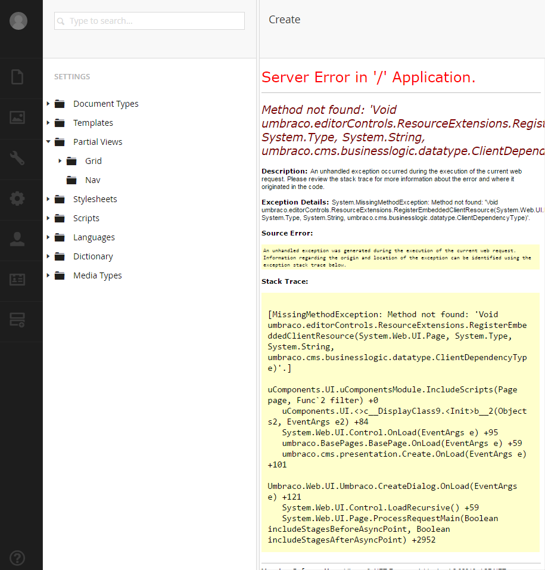Open the Users section person icon

point(17,239)
